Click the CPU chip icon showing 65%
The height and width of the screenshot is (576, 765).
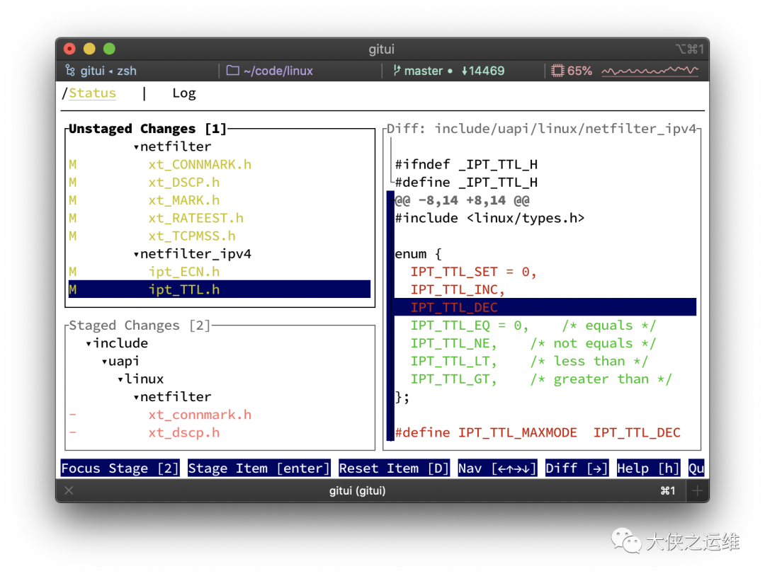coord(557,71)
